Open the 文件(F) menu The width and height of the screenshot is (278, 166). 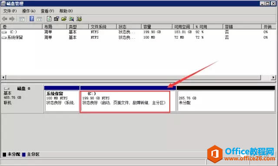(x=10, y=11)
